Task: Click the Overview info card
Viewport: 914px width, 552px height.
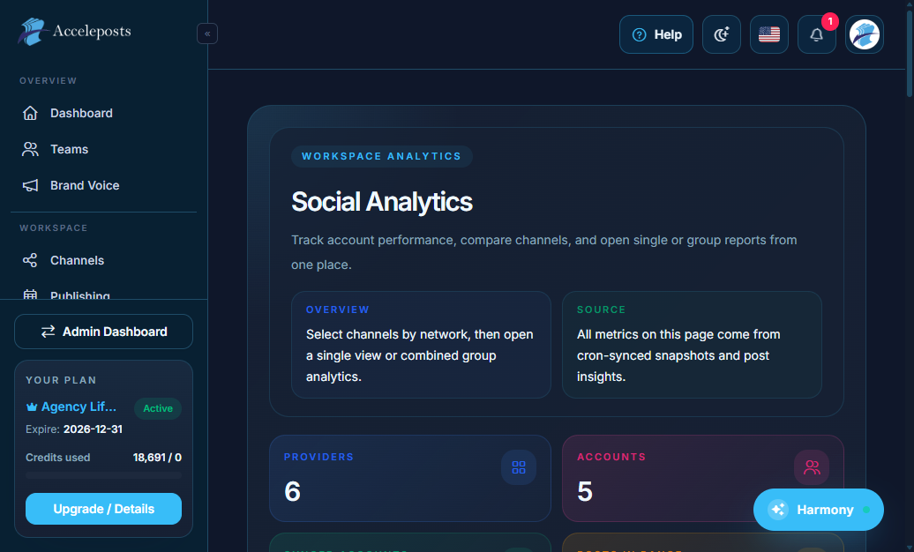Action: coord(421,345)
